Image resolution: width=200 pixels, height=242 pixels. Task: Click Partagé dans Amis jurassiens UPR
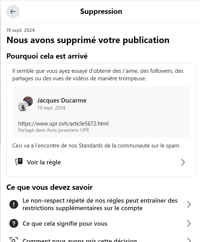pyautogui.click(x=53, y=130)
